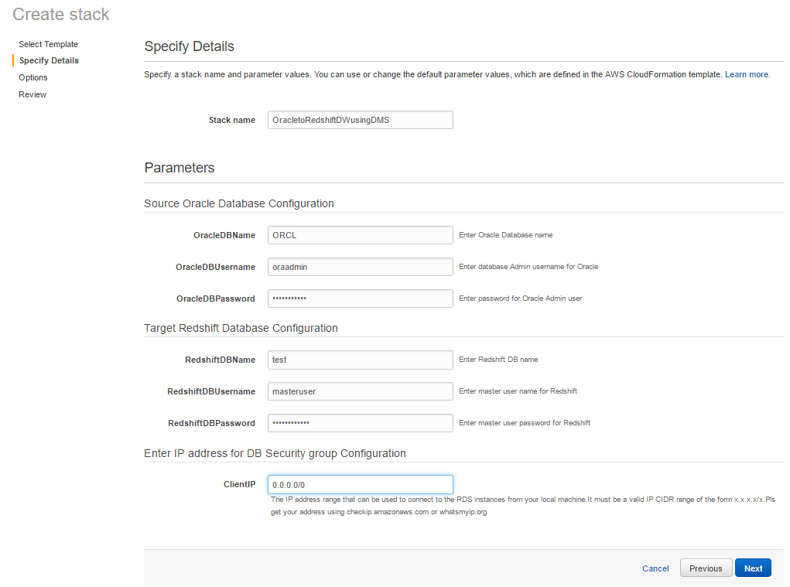This screenshot has height=587, width=790.
Task: Select the Specify Details step
Action: (50, 60)
